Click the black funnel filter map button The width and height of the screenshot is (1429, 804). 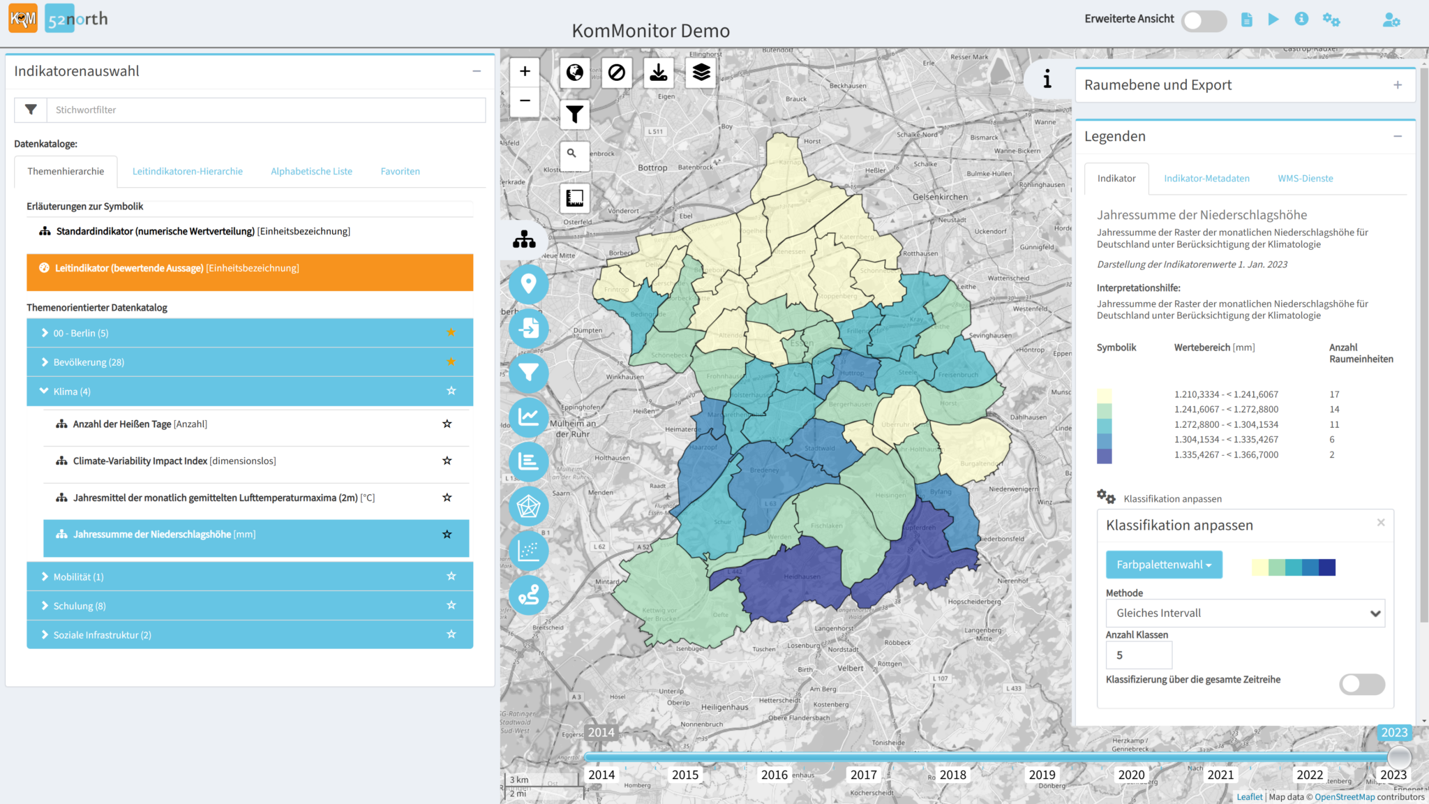[575, 114]
